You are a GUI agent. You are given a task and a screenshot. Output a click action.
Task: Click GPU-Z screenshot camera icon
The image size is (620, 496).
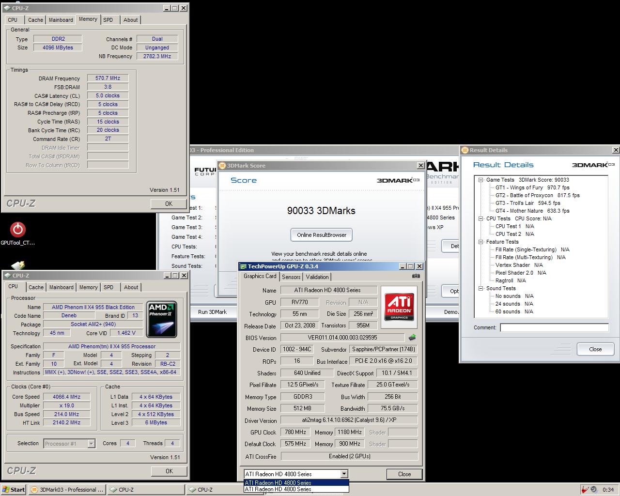coord(416,276)
